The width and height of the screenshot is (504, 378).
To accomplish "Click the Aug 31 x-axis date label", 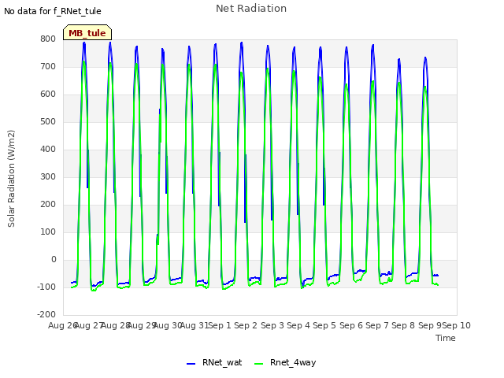I will point(195,325).
